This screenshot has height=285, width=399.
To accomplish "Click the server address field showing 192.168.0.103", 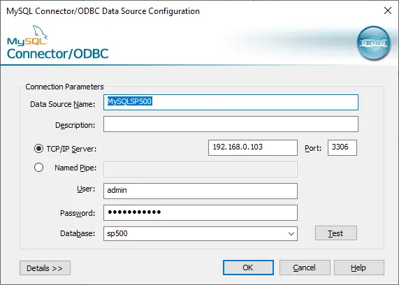I will click(253, 147).
